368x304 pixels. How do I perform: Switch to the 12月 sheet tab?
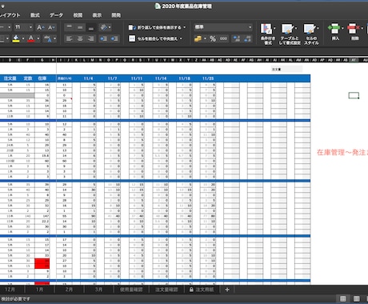[x=10, y=290]
